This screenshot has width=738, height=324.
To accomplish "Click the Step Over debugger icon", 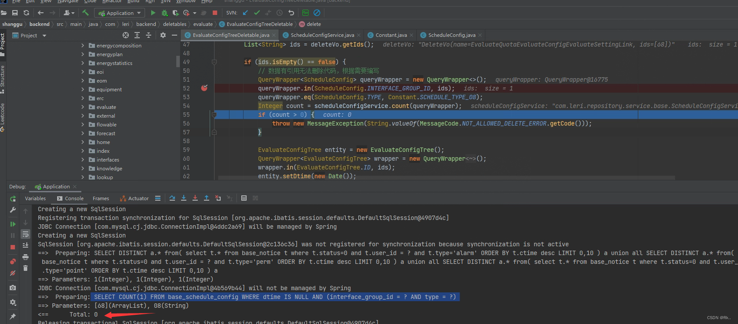I will click(172, 198).
